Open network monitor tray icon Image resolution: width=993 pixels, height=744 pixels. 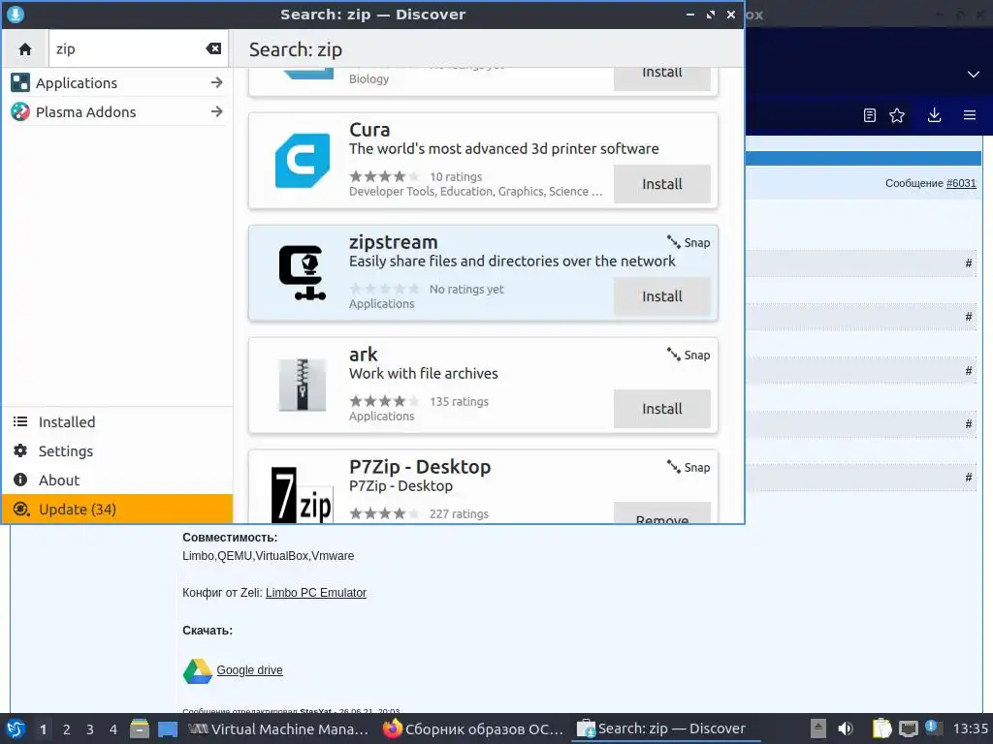[908, 728]
